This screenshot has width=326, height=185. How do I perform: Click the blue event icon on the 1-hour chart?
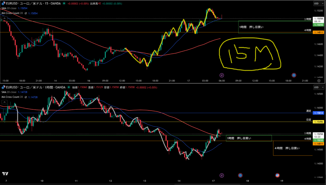[240, 175]
